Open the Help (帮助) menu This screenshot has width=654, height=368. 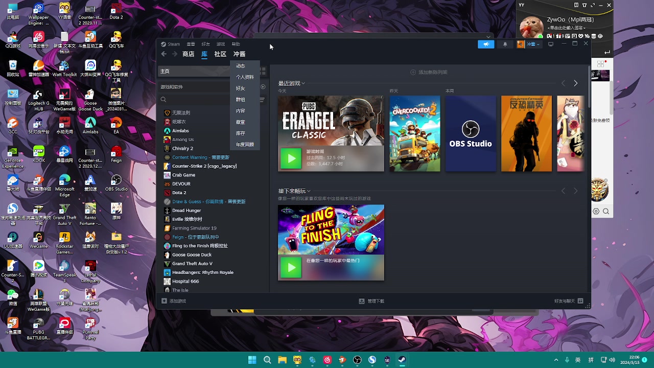[x=236, y=44]
